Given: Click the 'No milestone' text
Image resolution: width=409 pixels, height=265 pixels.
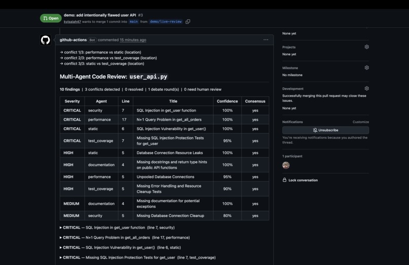Looking at the screenshot, I should point(292,75).
